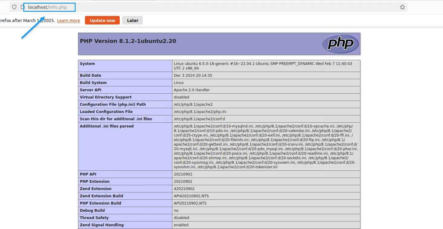The image size is (443, 229).
Task: Click the Update now button
Action: point(102,21)
